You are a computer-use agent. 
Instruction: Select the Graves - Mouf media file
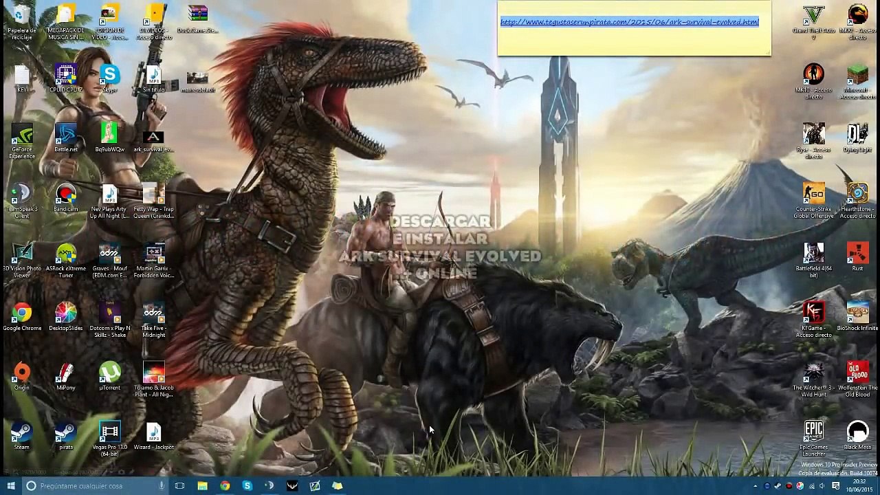point(109,261)
